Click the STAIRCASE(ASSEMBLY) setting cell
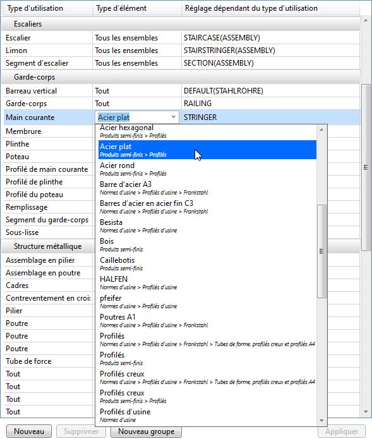The image size is (372, 439). (x=271, y=37)
